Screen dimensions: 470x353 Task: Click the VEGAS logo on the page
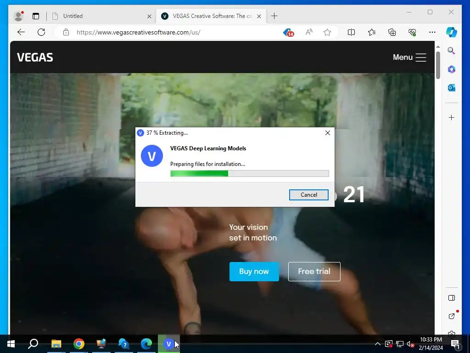click(35, 57)
